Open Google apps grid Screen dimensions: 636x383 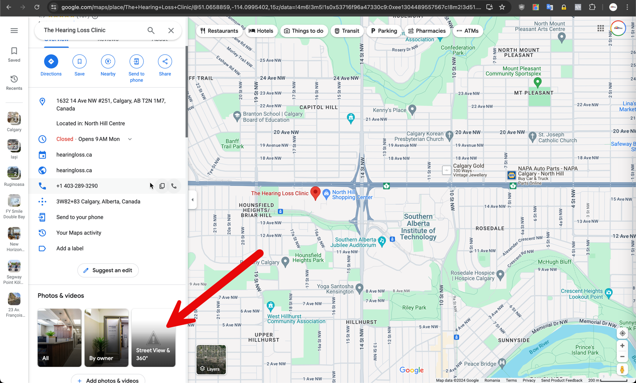pos(600,29)
